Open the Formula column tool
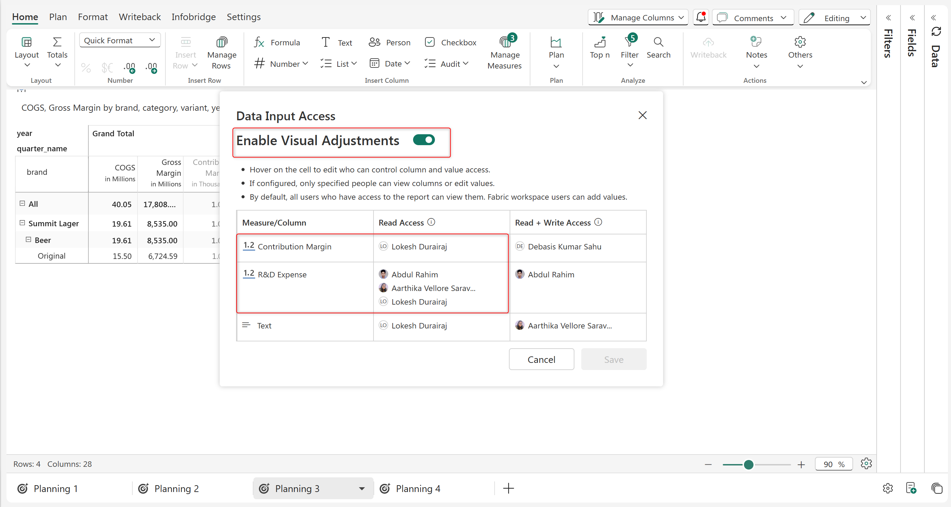Image resolution: width=951 pixels, height=507 pixels. (x=277, y=42)
